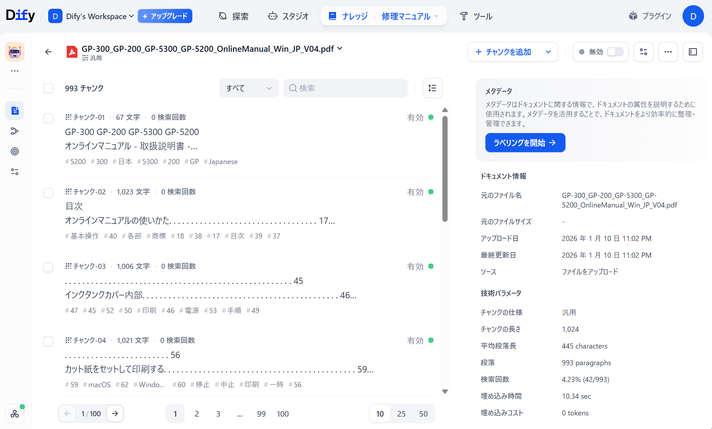The height and width of the screenshot is (429, 712).
Task: Open the more options ellipsis icon
Action: pyautogui.click(x=668, y=52)
